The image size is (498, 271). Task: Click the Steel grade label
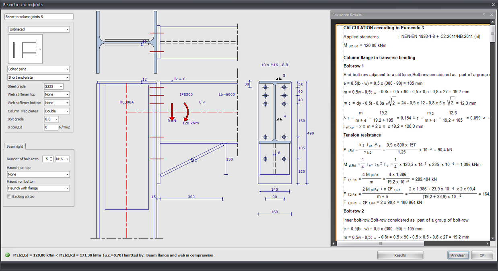[x=17, y=86]
